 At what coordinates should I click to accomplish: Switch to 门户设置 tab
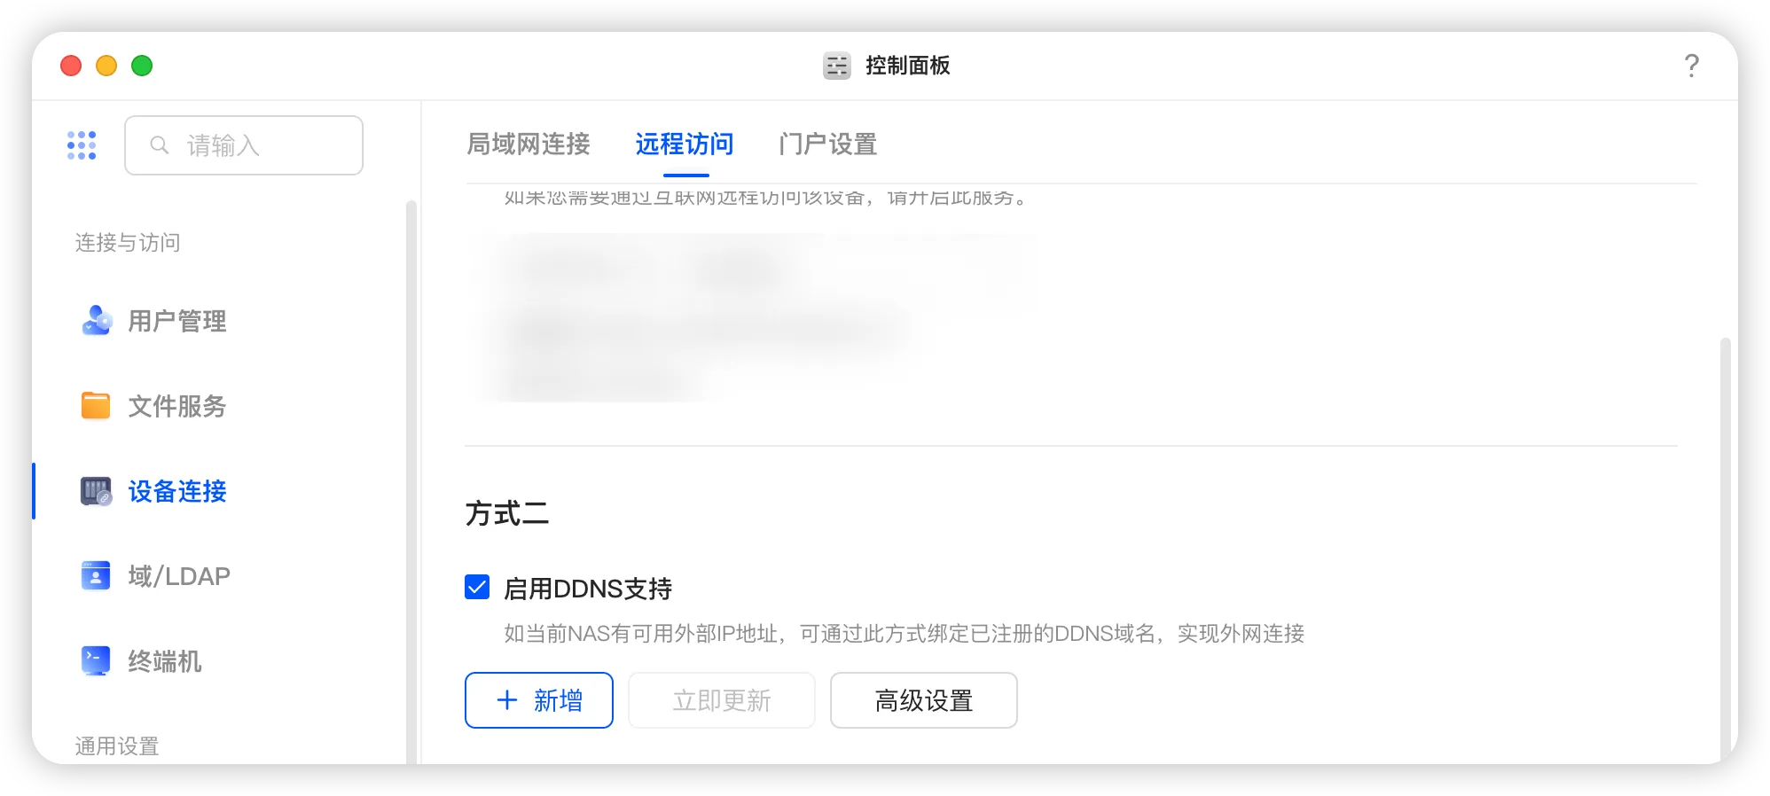(x=827, y=144)
